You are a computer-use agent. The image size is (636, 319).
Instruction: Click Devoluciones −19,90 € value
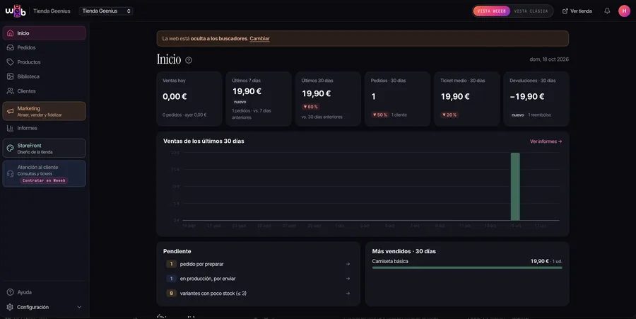pyautogui.click(x=527, y=97)
